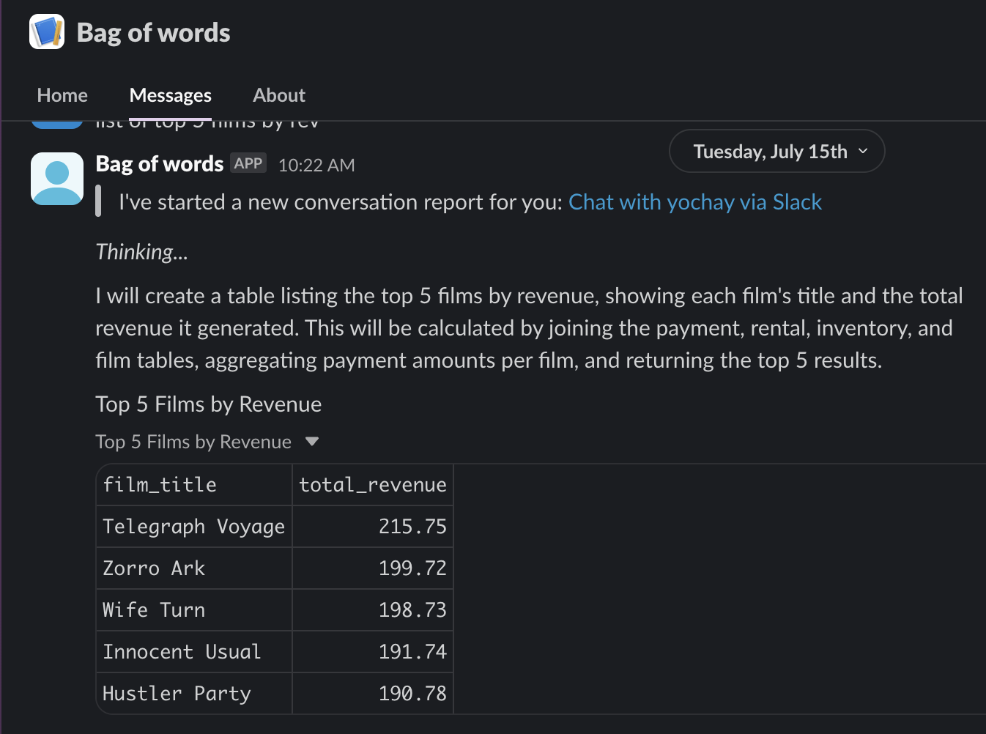Viewport: 986px width, 734px height.
Task: Open the Home tab
Action: pos(62,95)
